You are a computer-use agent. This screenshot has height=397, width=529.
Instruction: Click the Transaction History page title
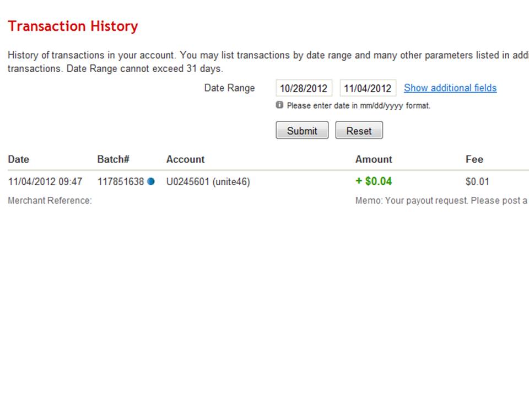73,26
